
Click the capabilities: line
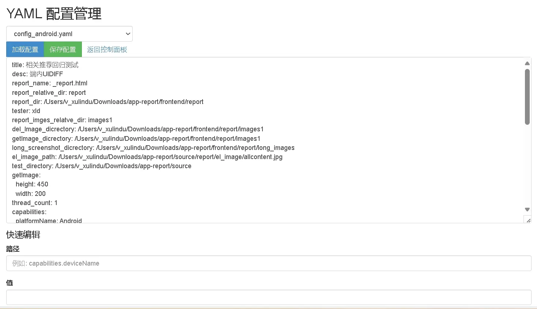[29, 212]
